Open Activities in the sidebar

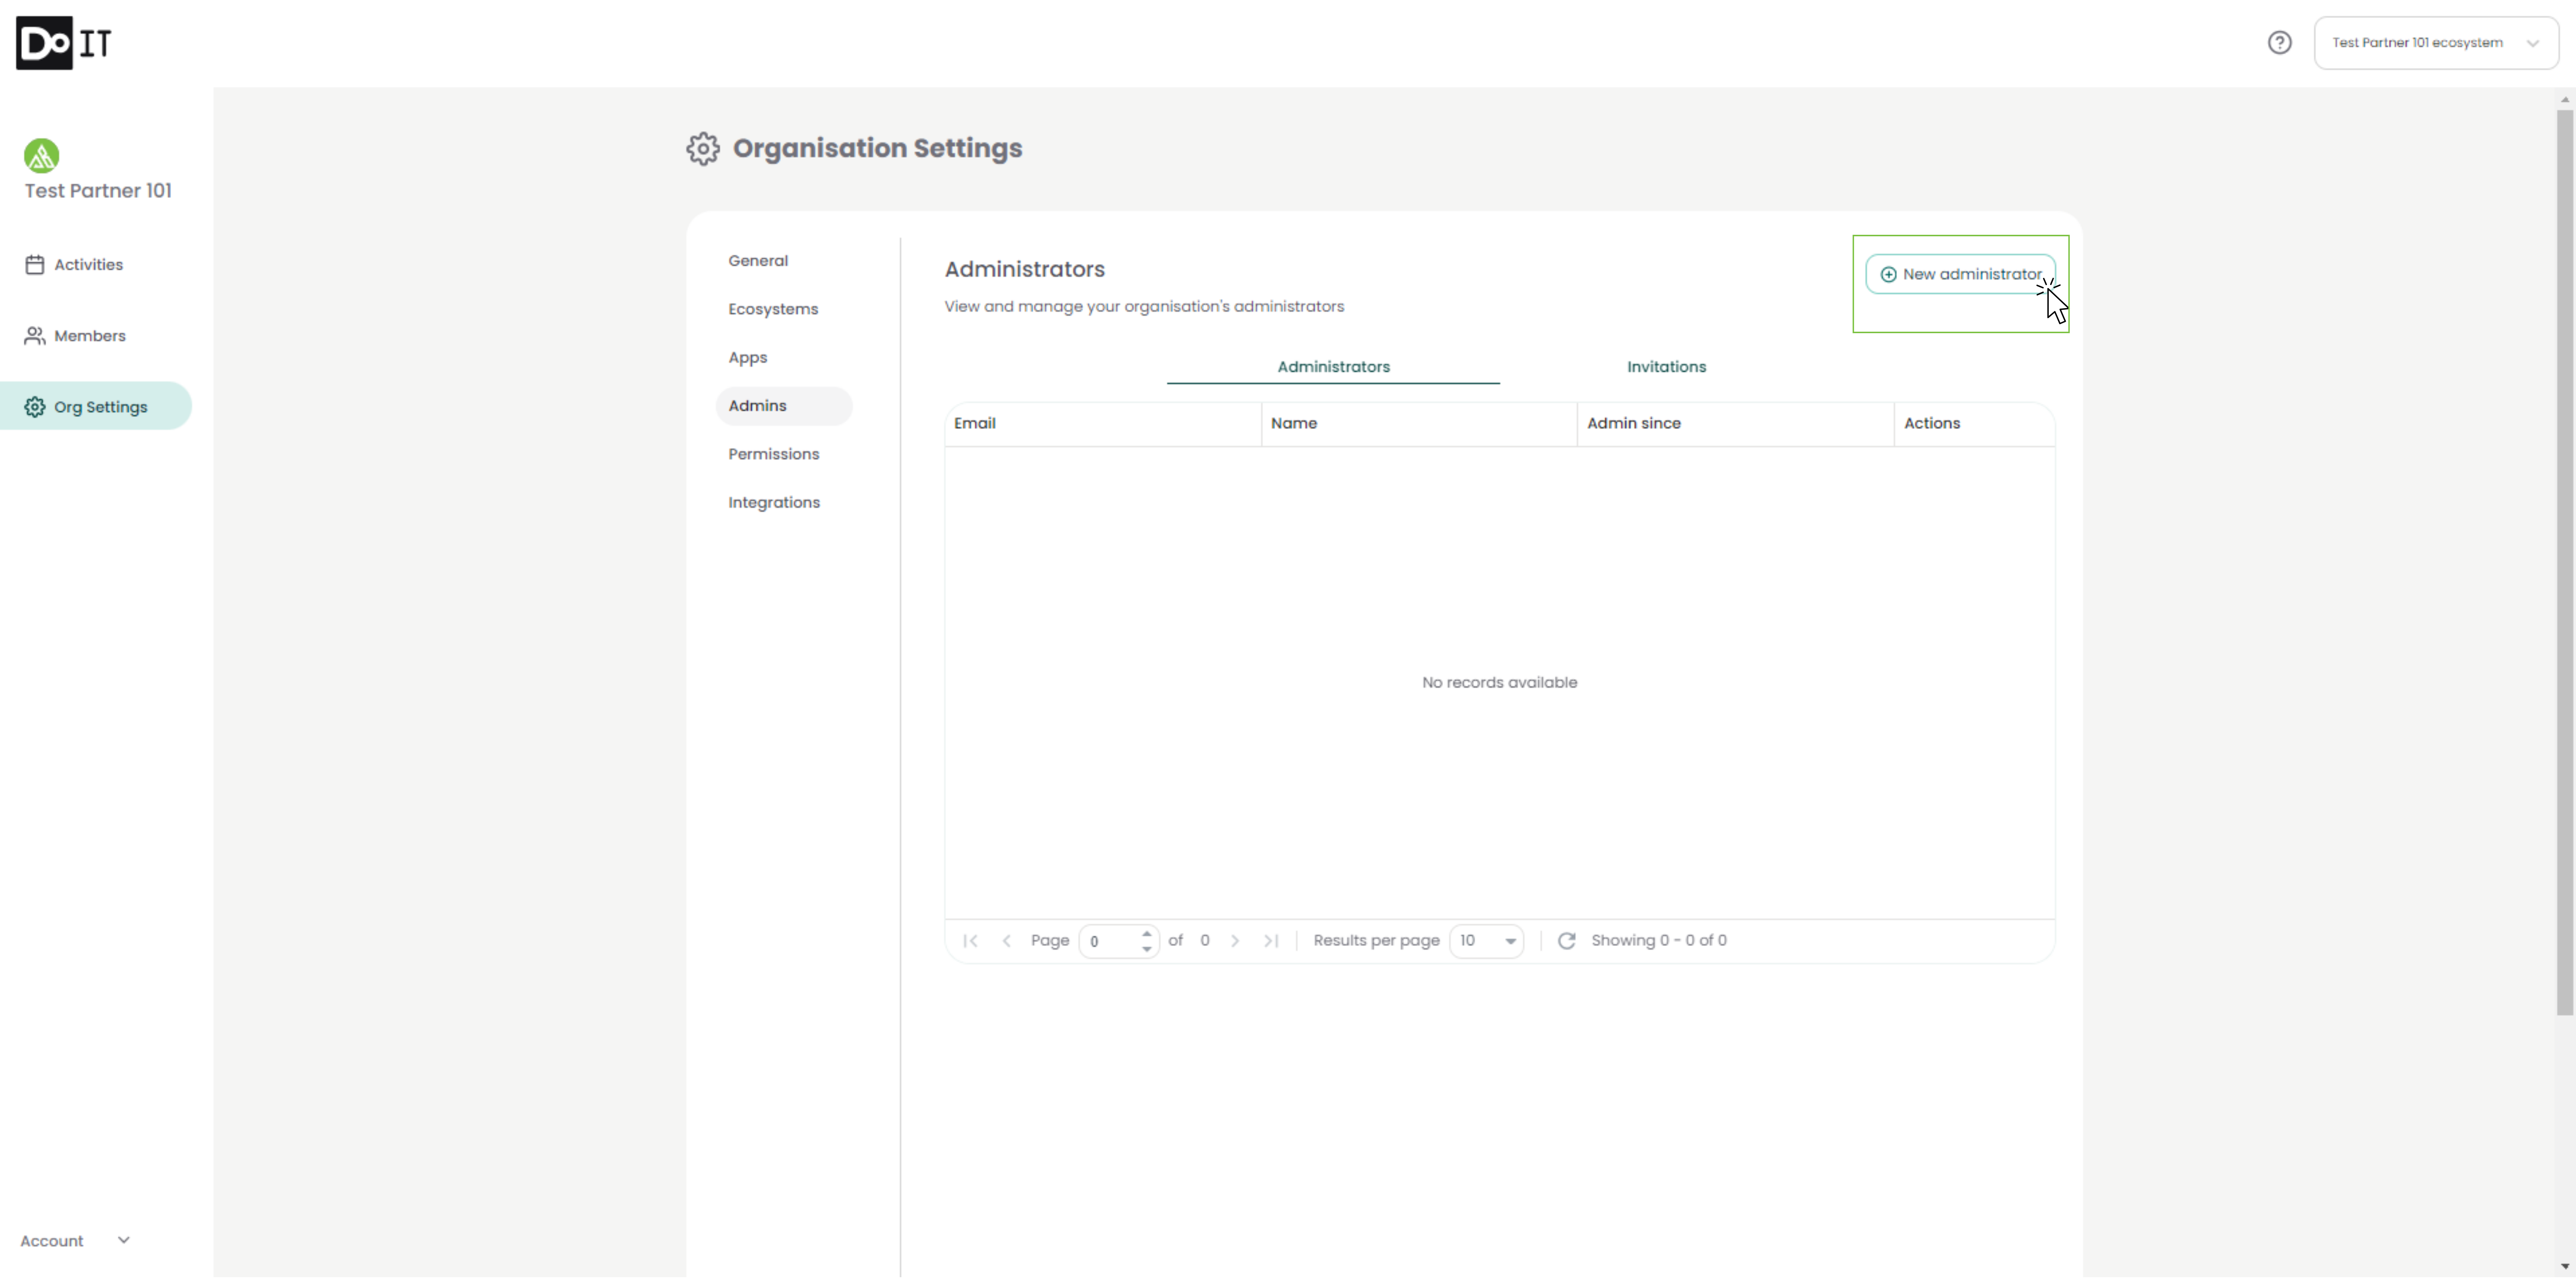pos(88,265)
